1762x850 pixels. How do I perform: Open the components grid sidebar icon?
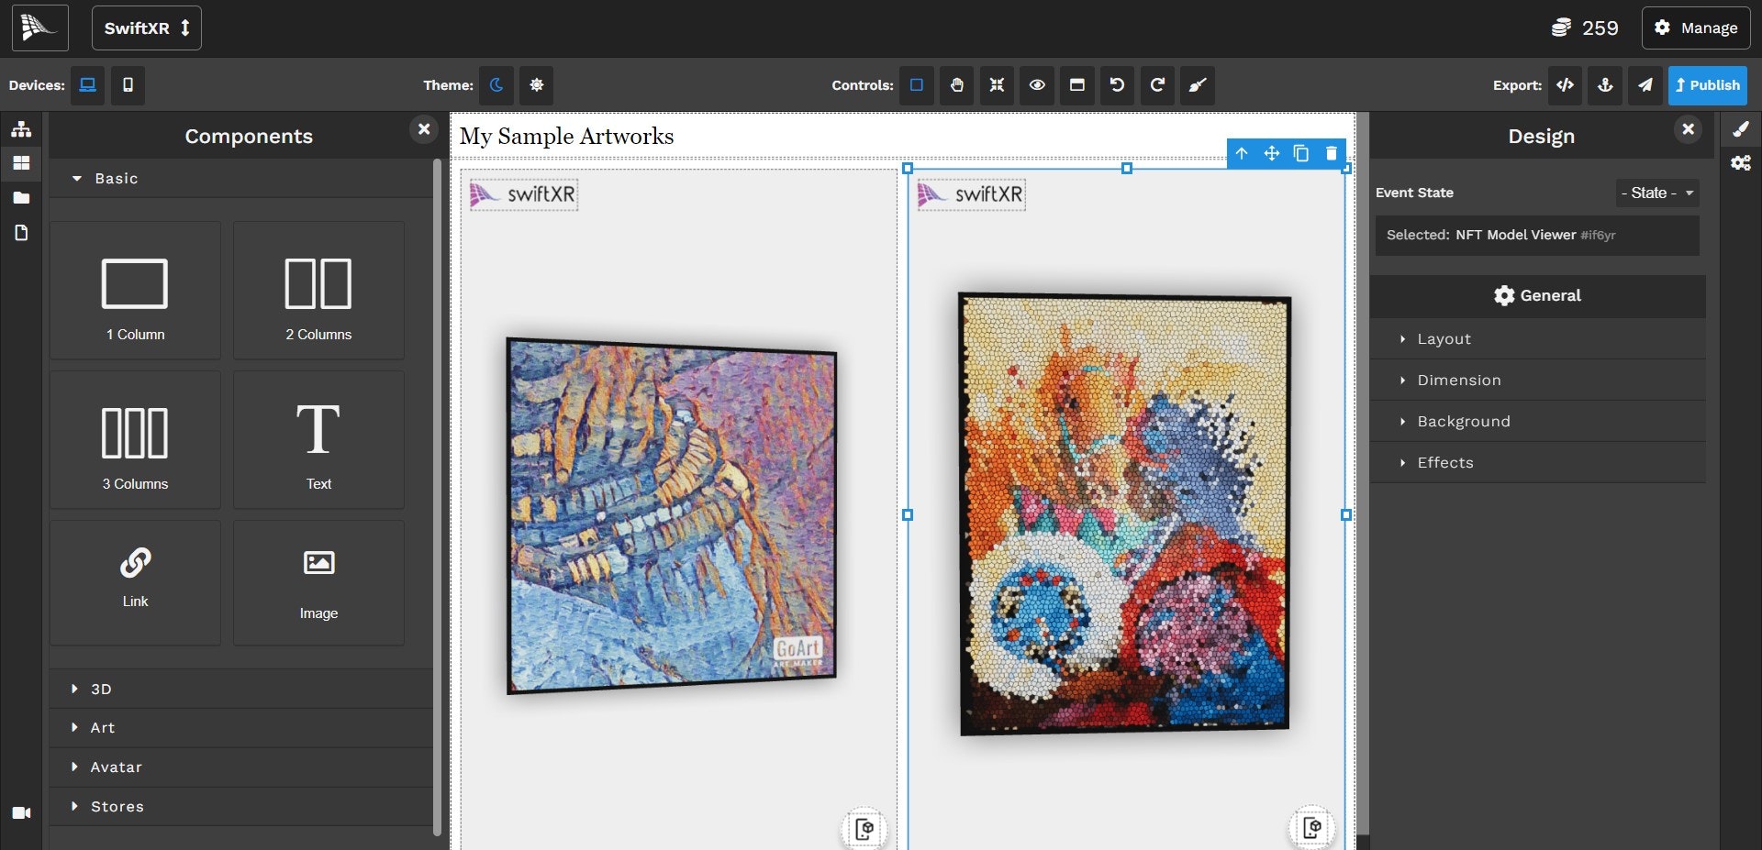tap(21, 163)
